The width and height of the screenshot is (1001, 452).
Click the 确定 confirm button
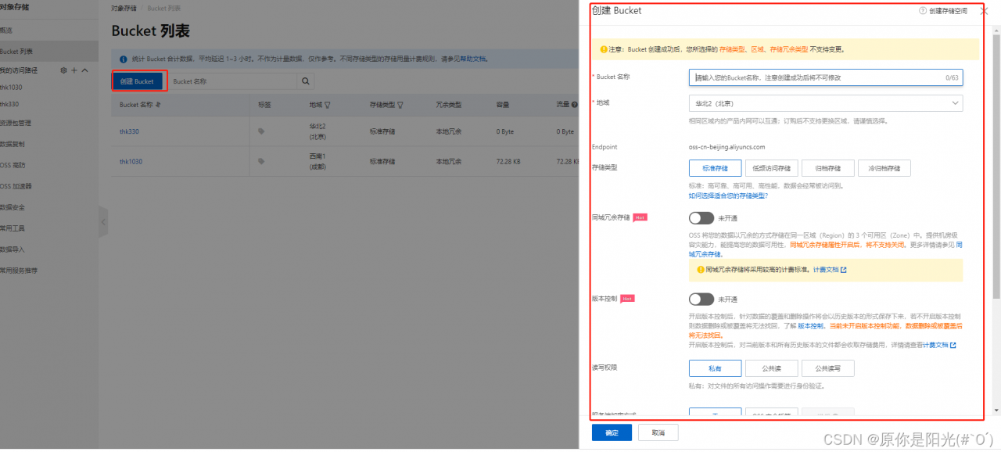point(611,432)
